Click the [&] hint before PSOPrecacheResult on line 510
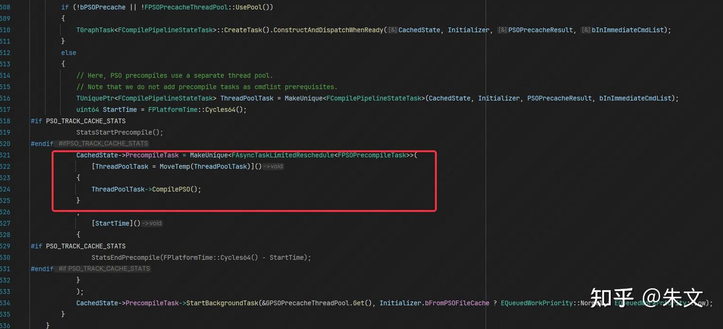 point(502,30)
